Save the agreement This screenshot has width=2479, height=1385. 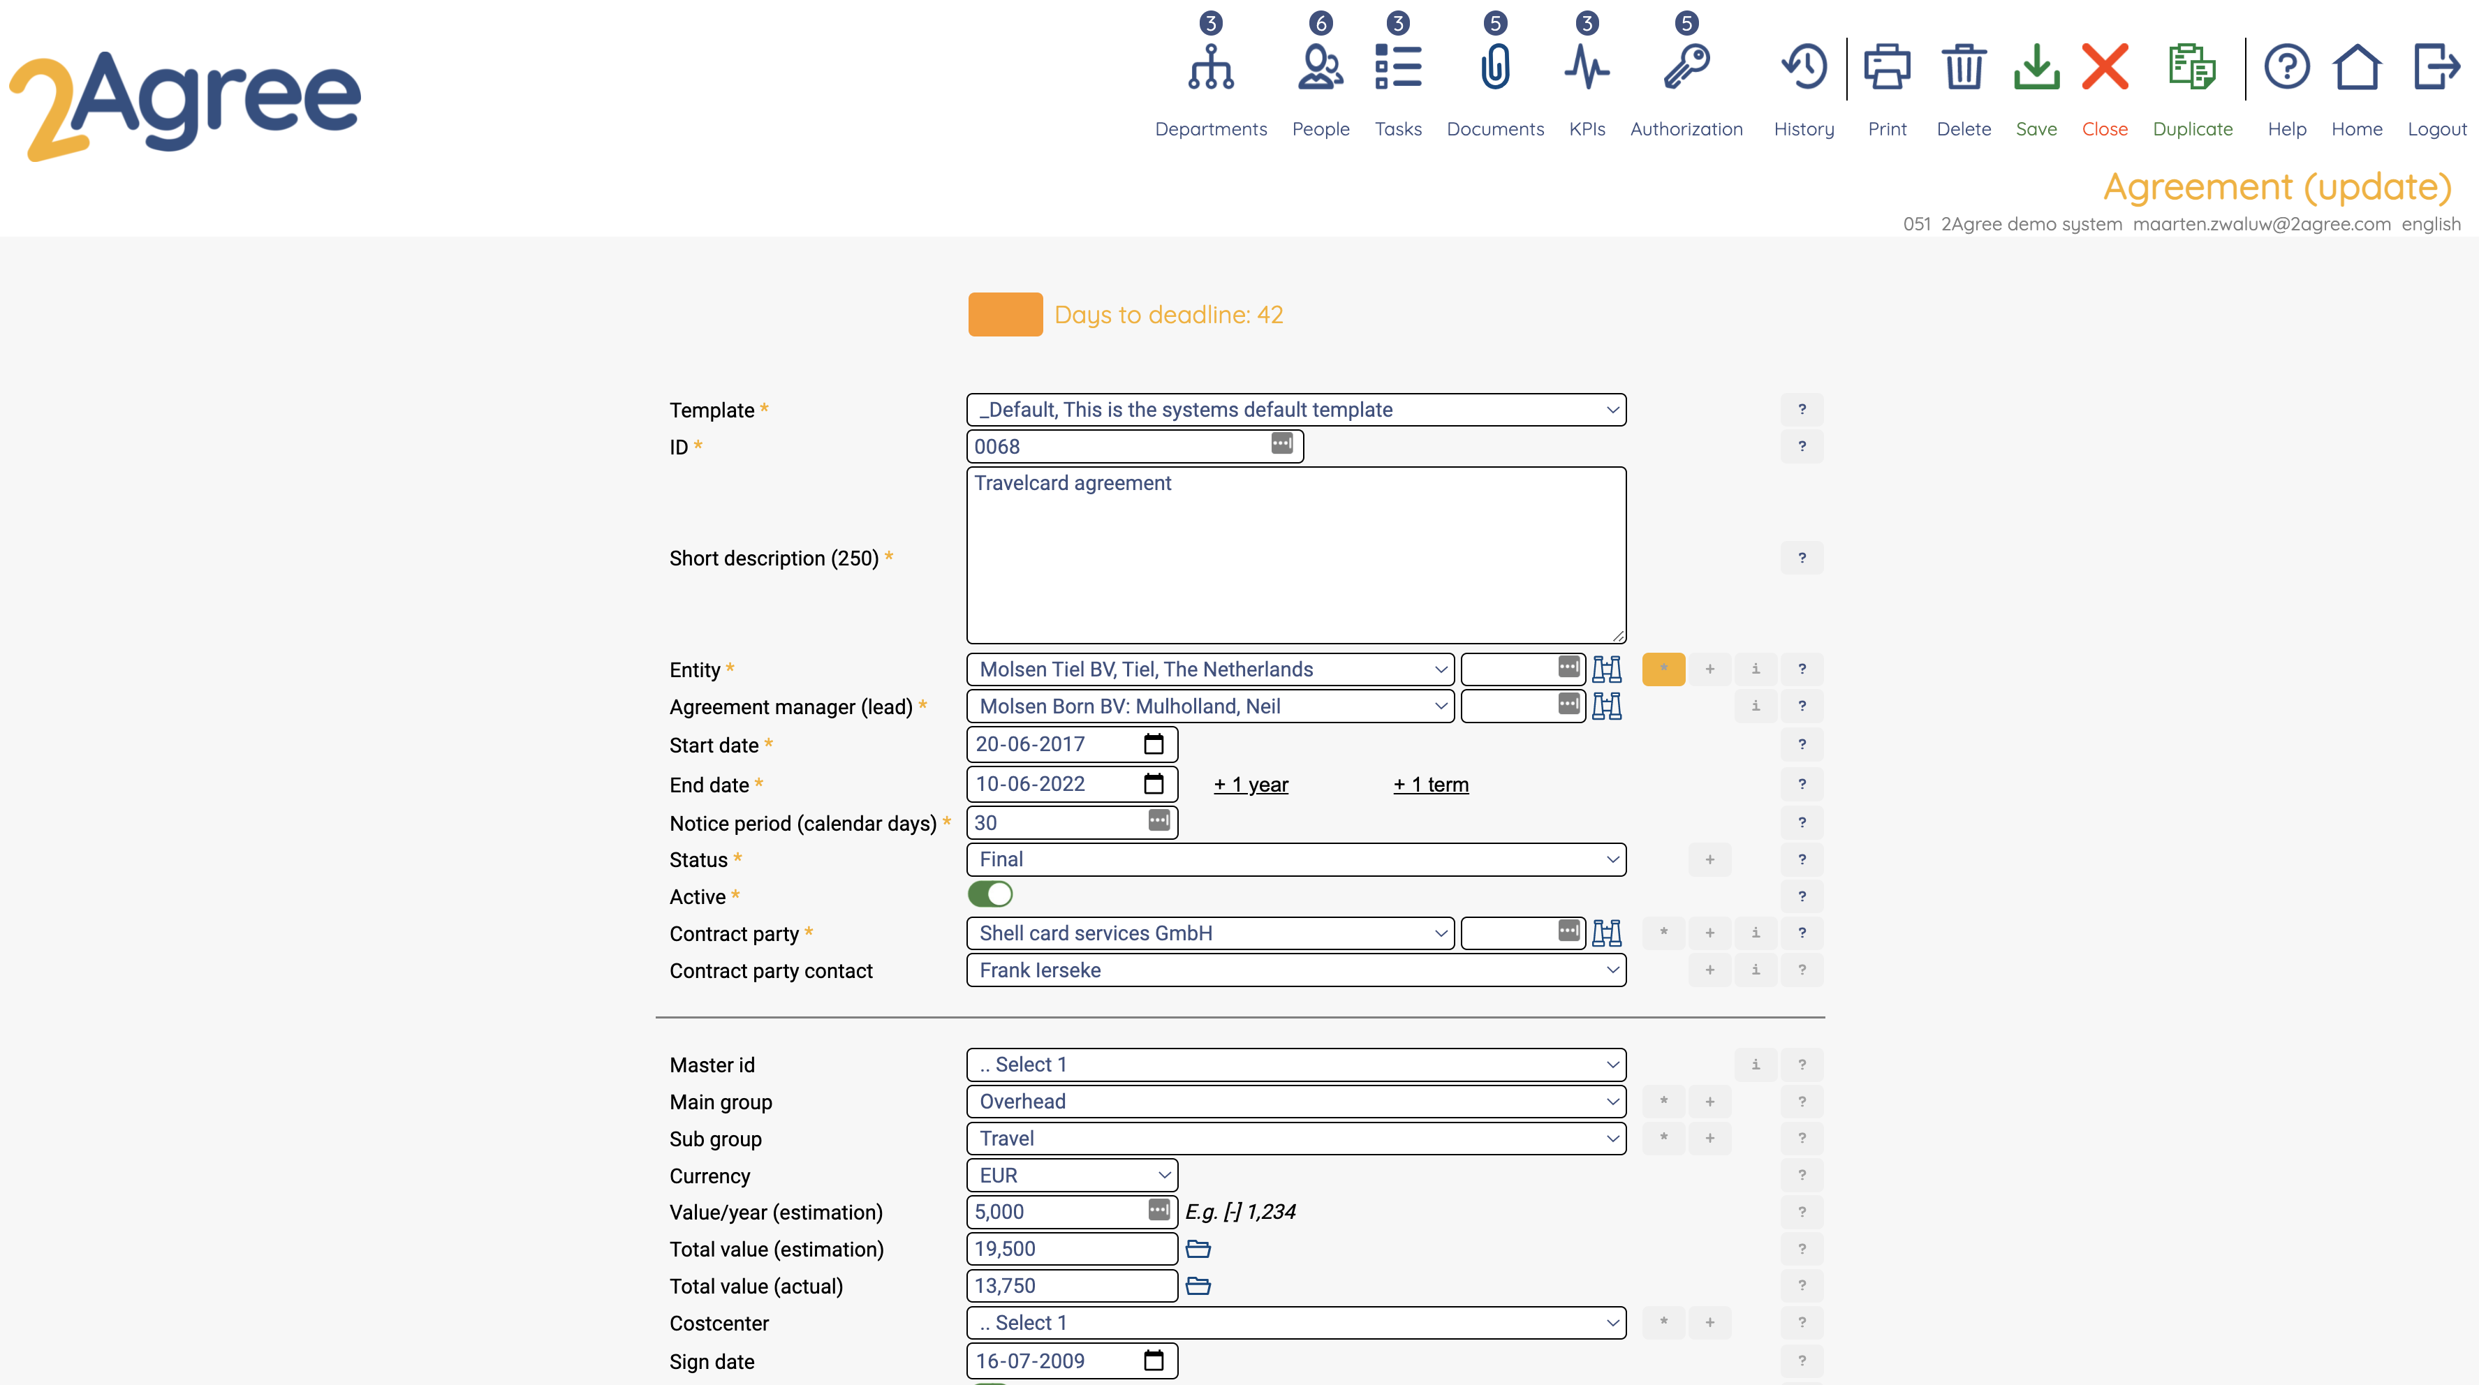point(2036,67)
